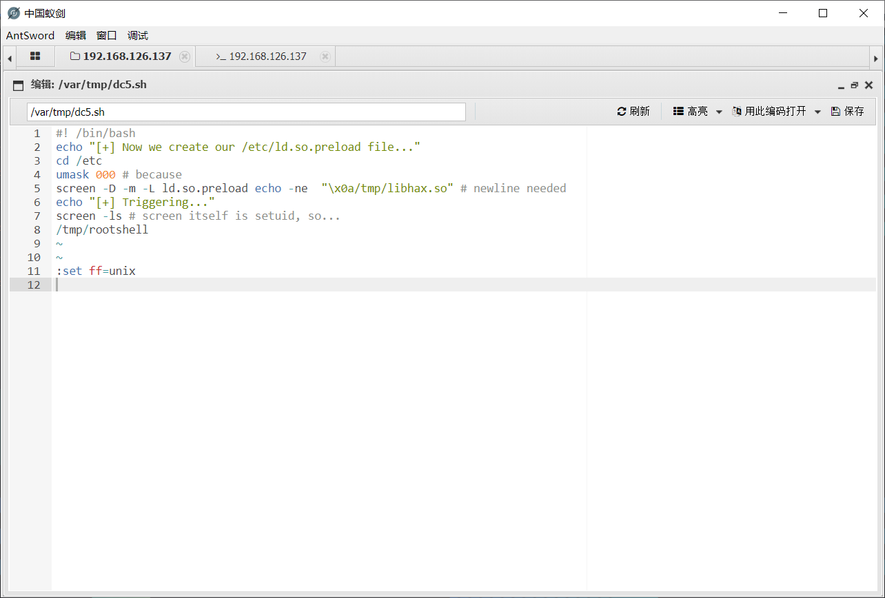Image resolution: width=885 pixels, height=598 pixels.
Task: Save the file with 保存 button
Action: tap(847, 111)
